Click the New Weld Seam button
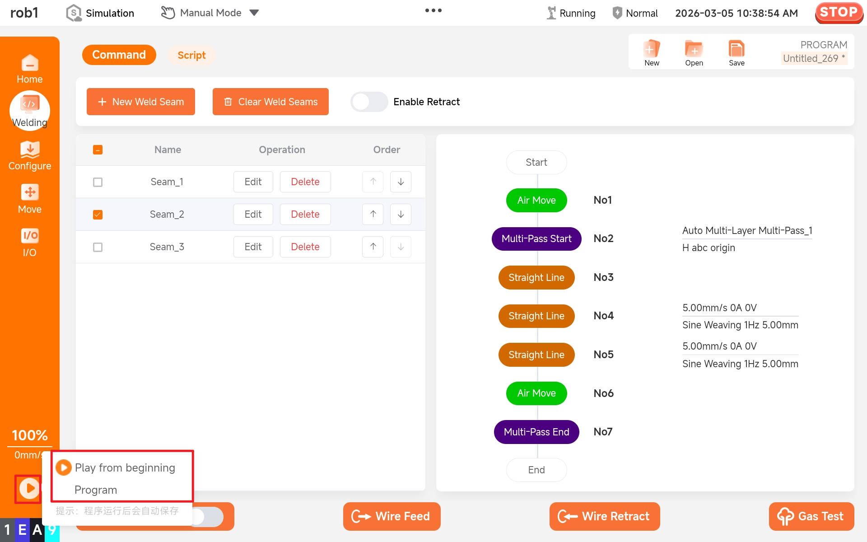The image size is (867, 542). coord(140,102)
